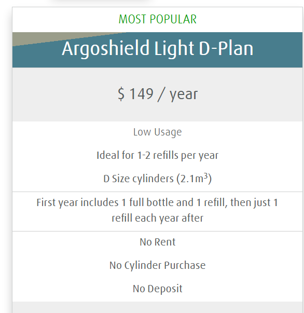Click the refill each year after line

(157, 218)
